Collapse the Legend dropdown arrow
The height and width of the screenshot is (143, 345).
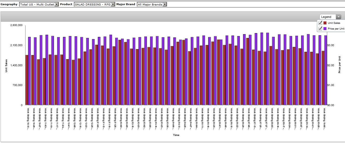[x=338, y=17]
